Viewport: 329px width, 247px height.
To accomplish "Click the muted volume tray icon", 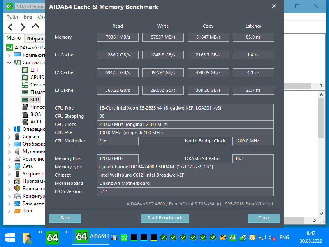I will [272, 238].
